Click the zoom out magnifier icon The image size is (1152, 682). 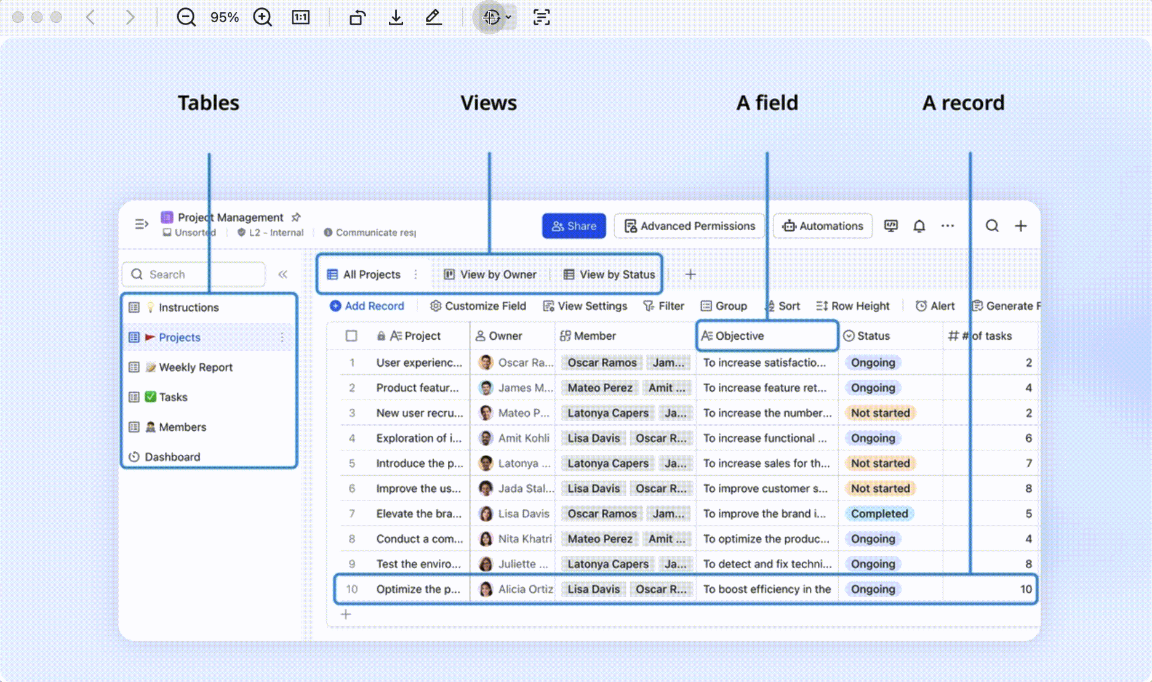point(186,17)
